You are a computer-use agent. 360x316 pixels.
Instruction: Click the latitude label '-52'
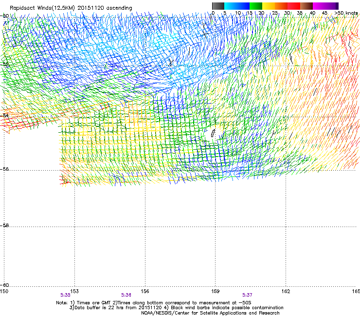(x=5, y=65)
